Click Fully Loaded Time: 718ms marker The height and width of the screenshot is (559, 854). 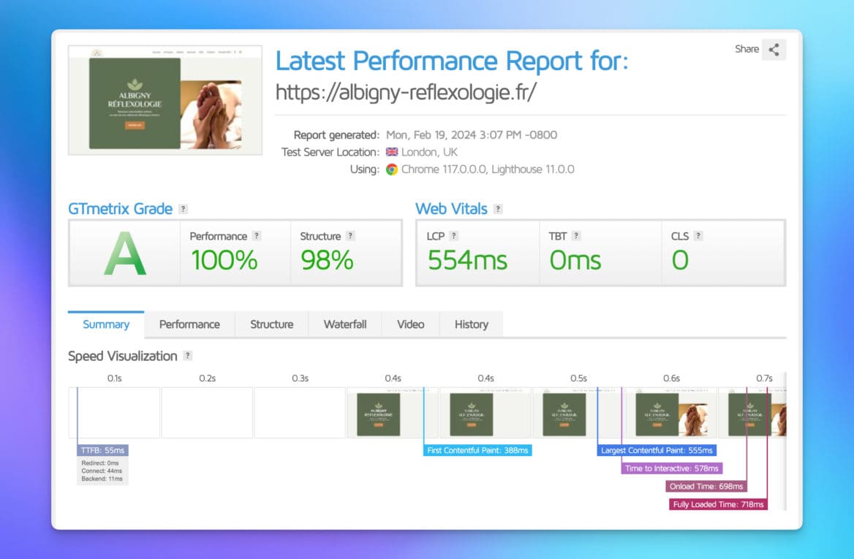tap(719, 504)
